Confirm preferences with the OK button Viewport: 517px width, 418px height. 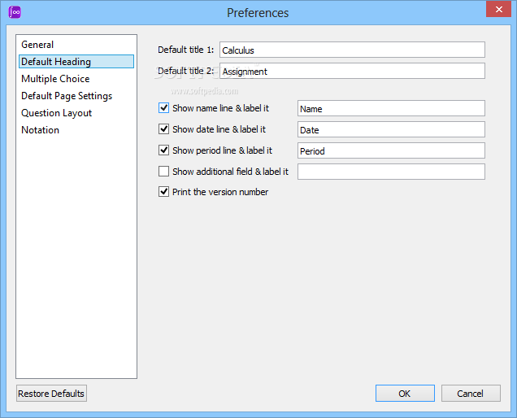point(405,394)
